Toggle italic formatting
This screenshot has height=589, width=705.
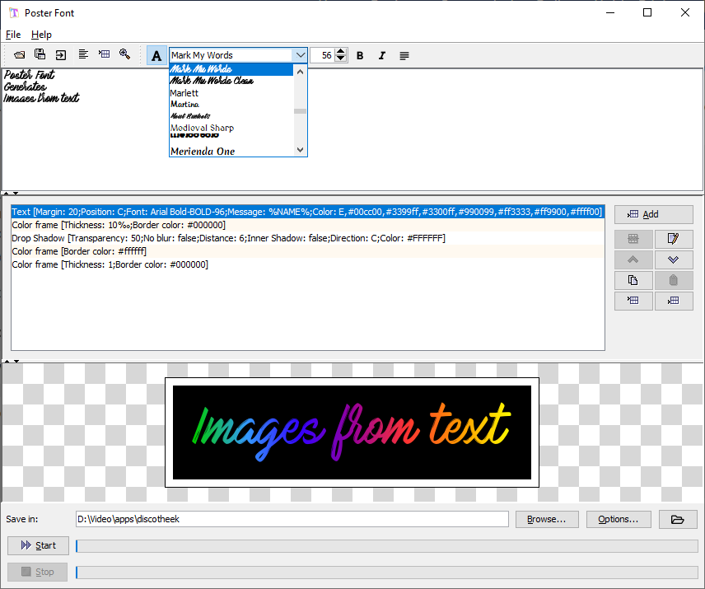click(382, 55)
